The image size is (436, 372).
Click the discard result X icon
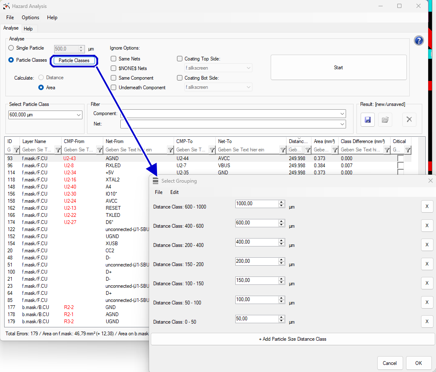coord(409,120)
